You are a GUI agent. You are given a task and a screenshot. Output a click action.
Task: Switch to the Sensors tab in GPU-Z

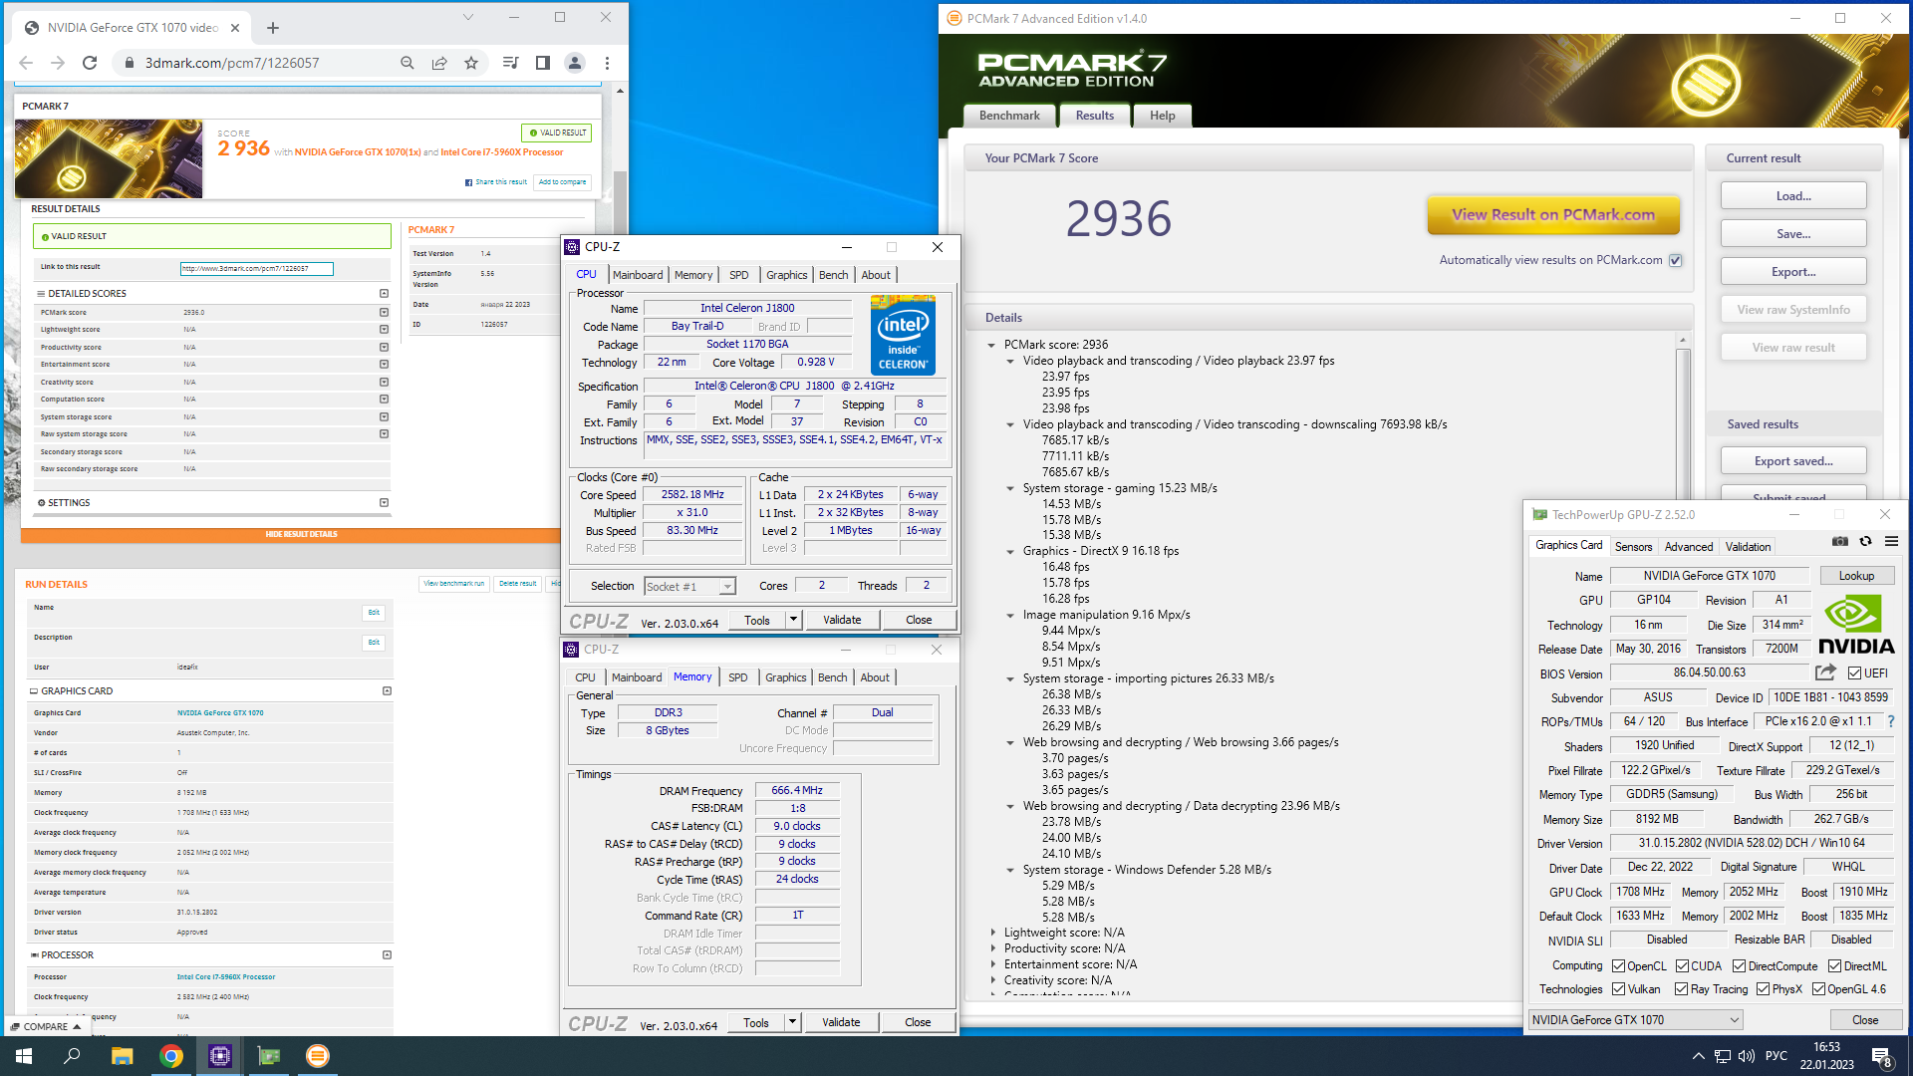pos(1633,547)
